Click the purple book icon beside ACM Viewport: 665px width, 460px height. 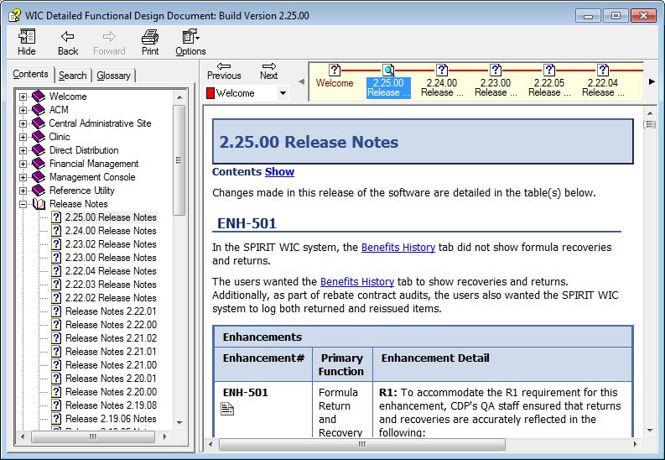(x=39, y=110)
